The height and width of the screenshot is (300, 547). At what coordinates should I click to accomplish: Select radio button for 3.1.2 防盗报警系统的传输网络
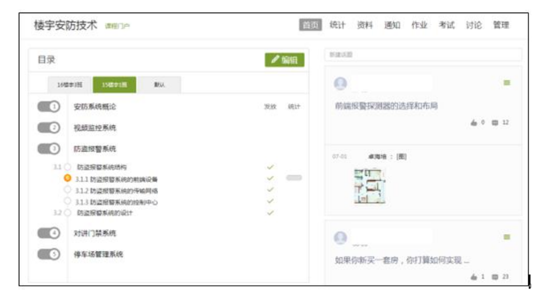click(67, 190)
